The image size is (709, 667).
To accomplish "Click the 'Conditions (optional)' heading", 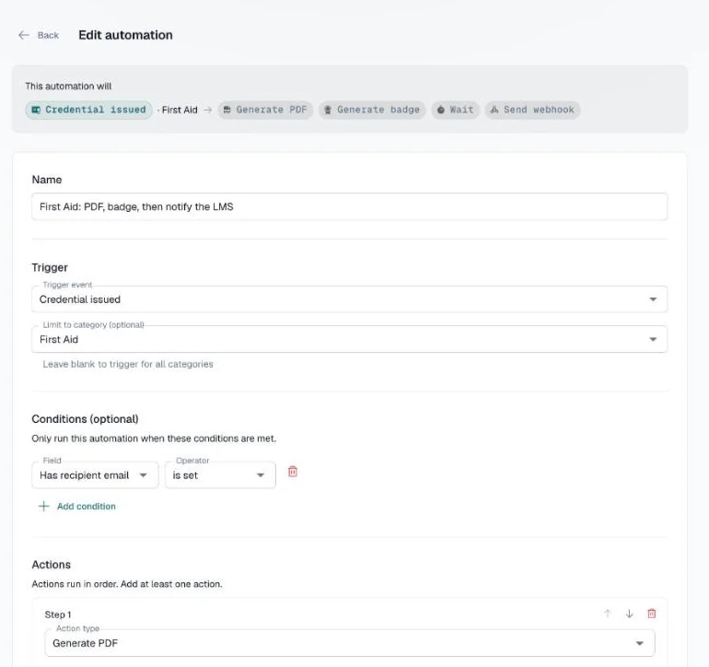I will coord(85,419).
